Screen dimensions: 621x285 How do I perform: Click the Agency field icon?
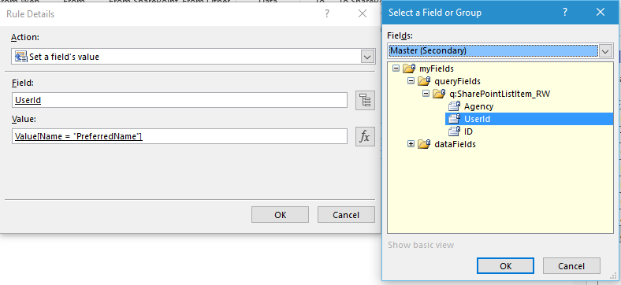454,106
